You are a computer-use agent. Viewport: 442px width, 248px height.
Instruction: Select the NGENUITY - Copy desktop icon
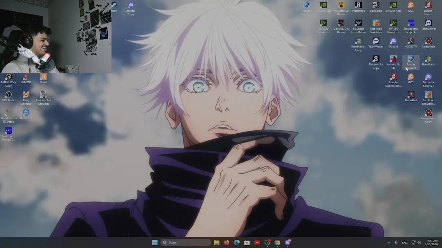[x=9, y=81]
